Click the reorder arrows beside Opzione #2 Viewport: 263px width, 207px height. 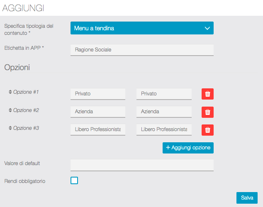tap(10, 110)
